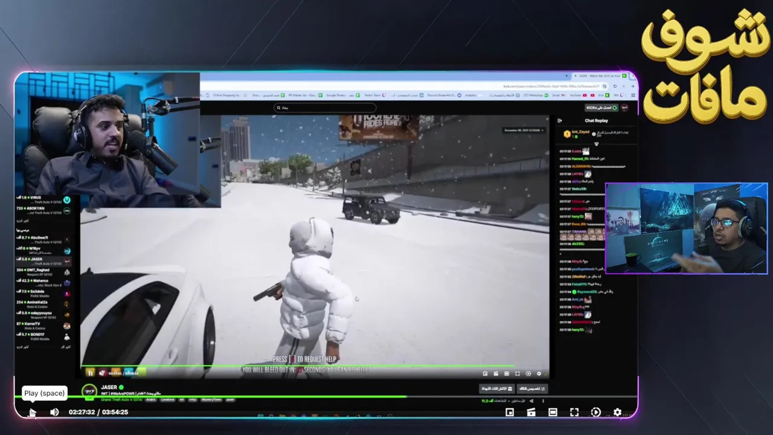Open the miniplayer icon in the YouTube controls
Screen dimensions: 773x435
point(531,412)
